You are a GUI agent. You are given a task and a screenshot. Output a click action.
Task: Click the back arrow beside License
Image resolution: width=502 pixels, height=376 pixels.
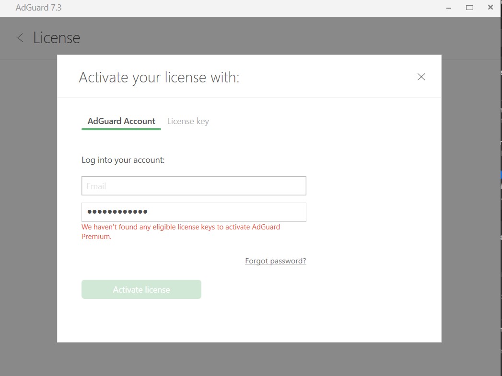click(20, 38)
